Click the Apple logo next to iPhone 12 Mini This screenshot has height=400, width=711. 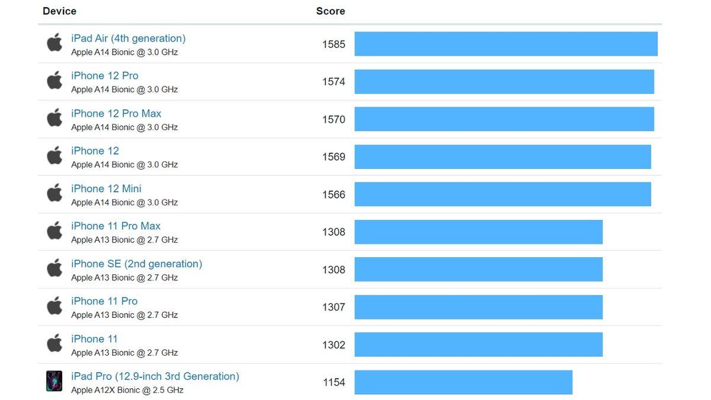click(x=54, y=193)
